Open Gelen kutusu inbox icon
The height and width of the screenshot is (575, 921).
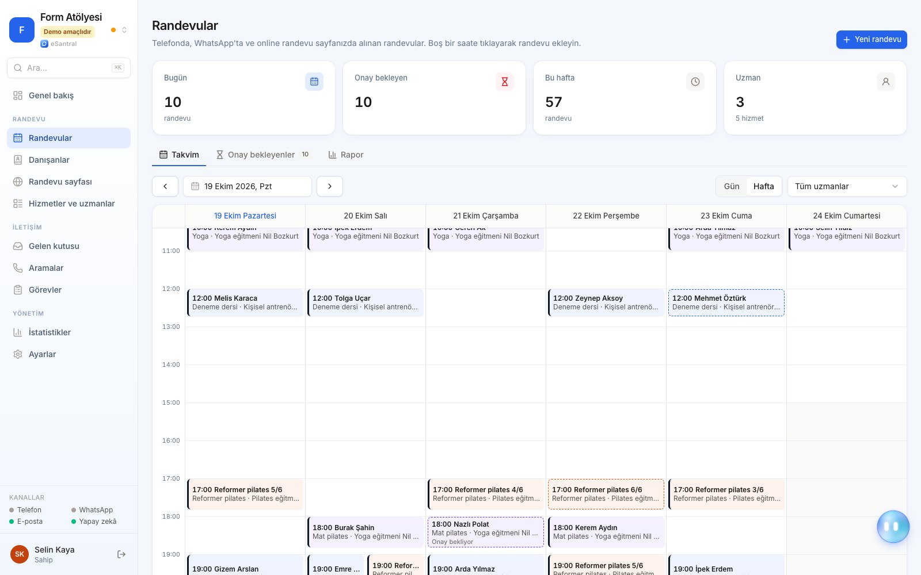[18, 246]
